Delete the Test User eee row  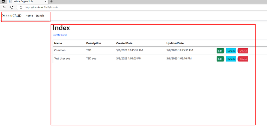(243, 59)
